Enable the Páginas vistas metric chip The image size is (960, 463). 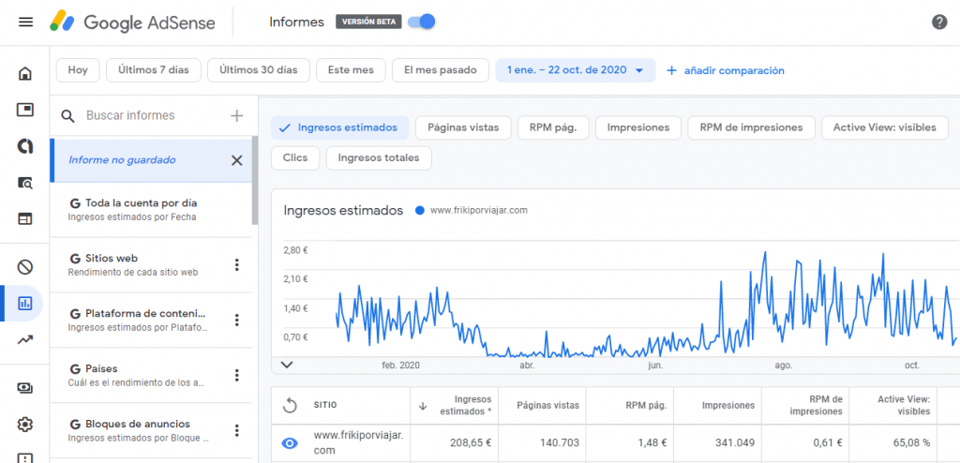tap(463, 128)
